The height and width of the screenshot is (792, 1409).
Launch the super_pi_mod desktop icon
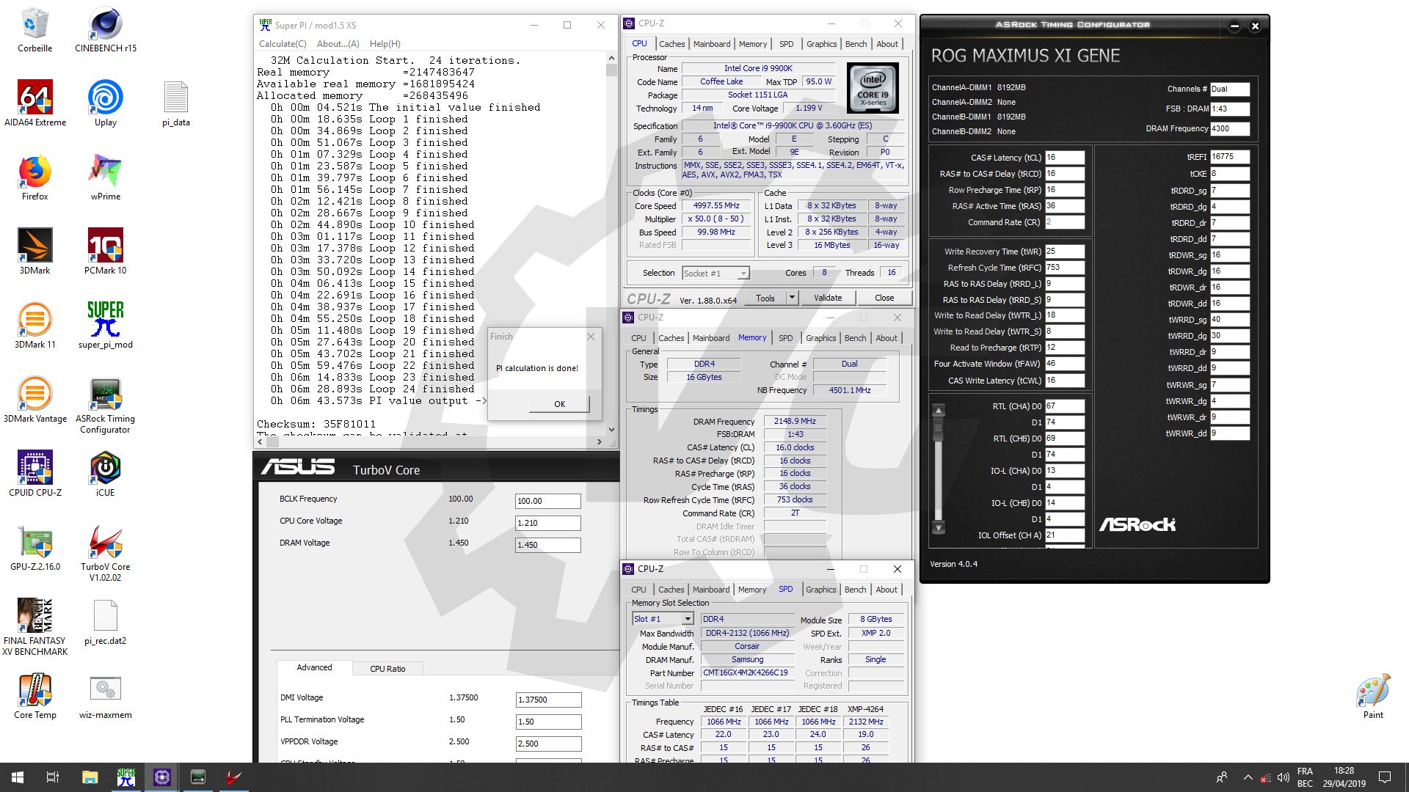click(106, 326)
